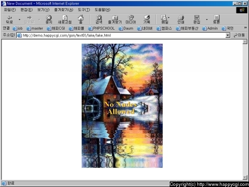The image size is (249, 187).
Task: Open the 도구(T) menu
Action: coord(84,10)
